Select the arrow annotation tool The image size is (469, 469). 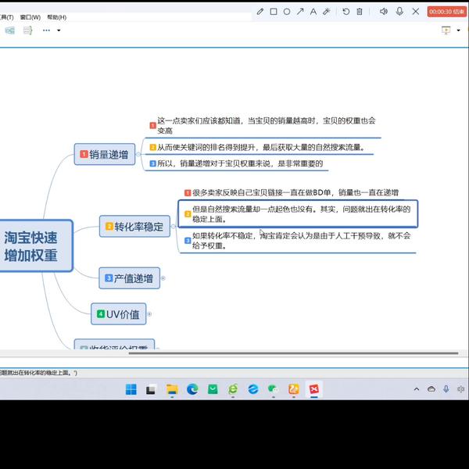(300, 12)
